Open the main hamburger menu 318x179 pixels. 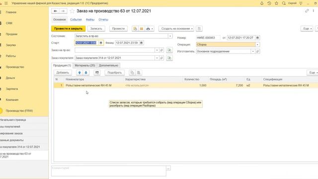pyautogui.click(x=6, y=3)
